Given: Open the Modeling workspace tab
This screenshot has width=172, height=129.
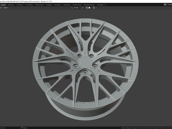Looking at the screenshot, I should click(11, 5).
